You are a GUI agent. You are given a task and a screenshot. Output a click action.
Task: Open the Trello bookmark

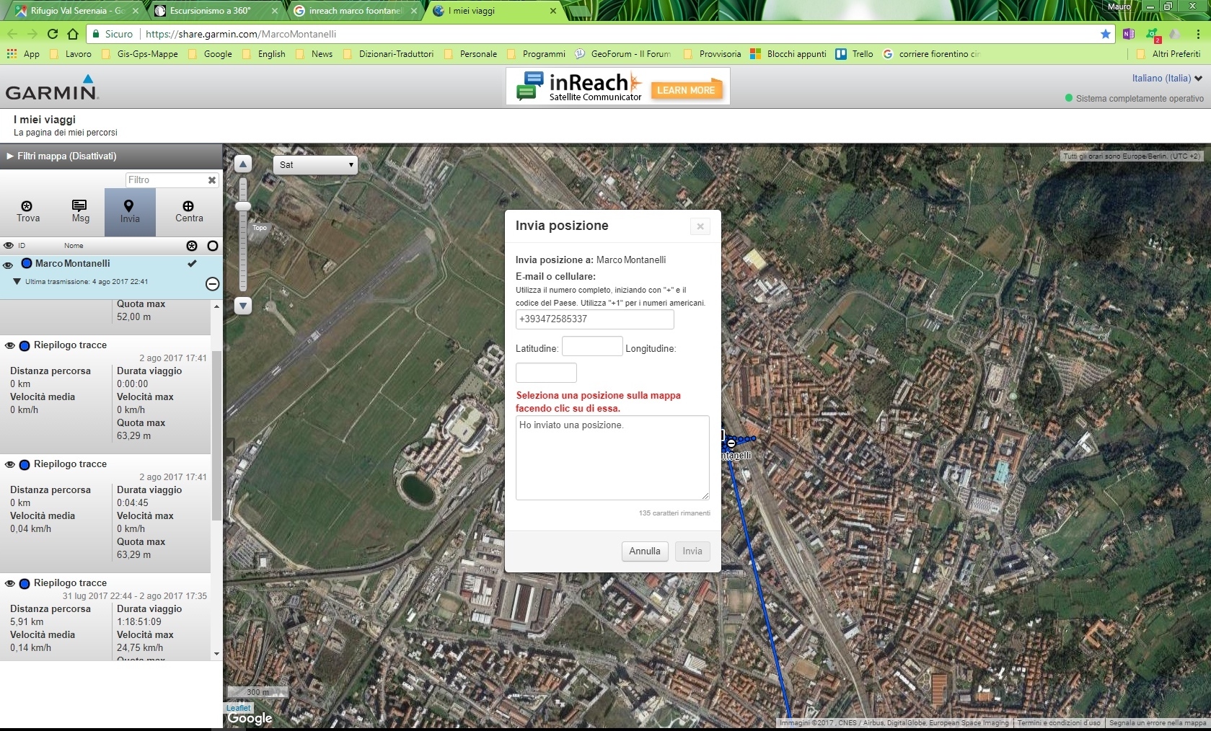855,54
